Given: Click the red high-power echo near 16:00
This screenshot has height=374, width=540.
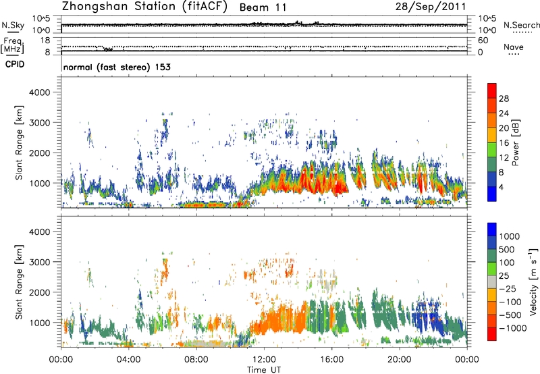Looking at the screenshot, I should coord(340,188).
